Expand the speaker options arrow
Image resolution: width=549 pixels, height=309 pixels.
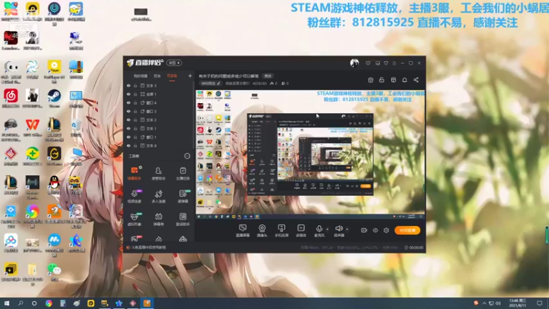[347, 229]
